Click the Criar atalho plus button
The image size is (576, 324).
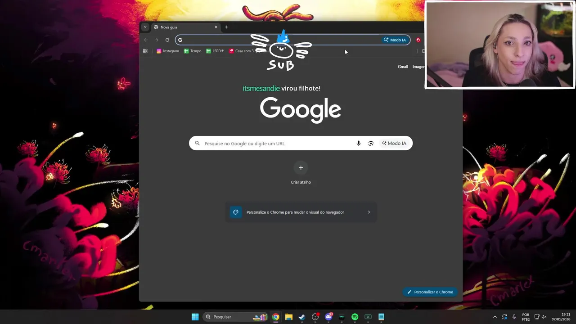[x=301, y=168]
